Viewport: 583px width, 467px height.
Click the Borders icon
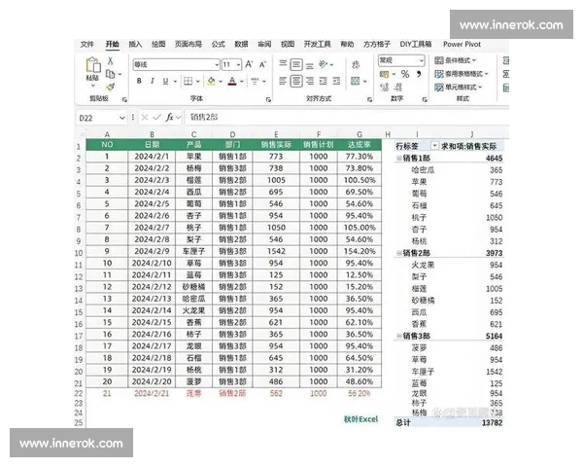pyautogui.click(x=189, y=81)
